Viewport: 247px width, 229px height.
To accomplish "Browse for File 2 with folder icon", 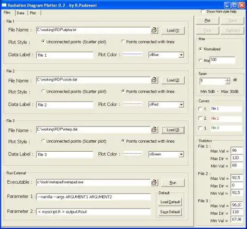I will [x=154, y=80].
